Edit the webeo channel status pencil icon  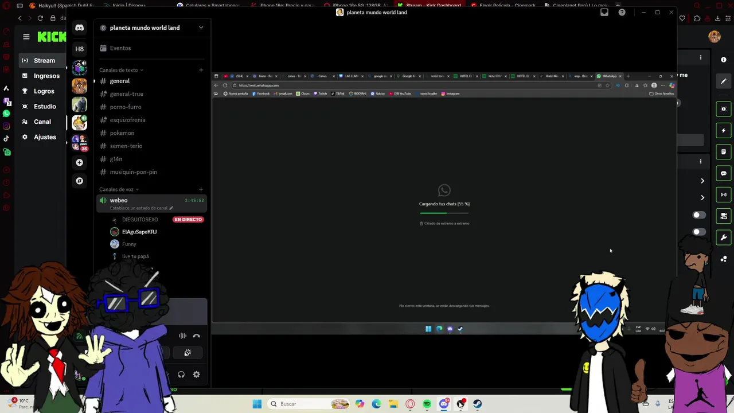click(x=171, y=208)
